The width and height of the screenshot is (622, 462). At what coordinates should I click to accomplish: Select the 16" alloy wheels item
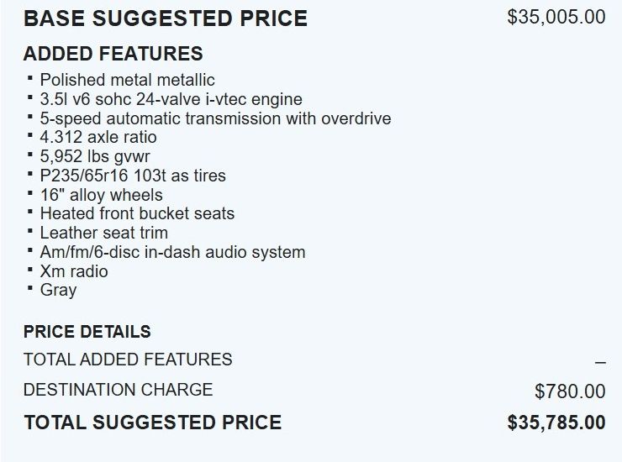tap(101, 195)
